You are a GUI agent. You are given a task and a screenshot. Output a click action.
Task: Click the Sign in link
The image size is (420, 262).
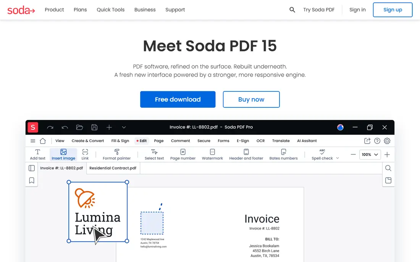click(x=357, y=10)
